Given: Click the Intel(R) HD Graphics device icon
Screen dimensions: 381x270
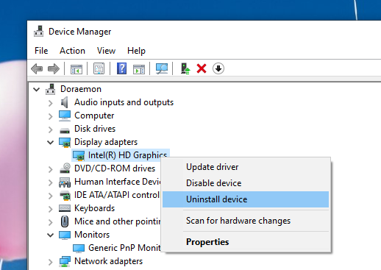Looking at the screenshot, I should point(79,156).
